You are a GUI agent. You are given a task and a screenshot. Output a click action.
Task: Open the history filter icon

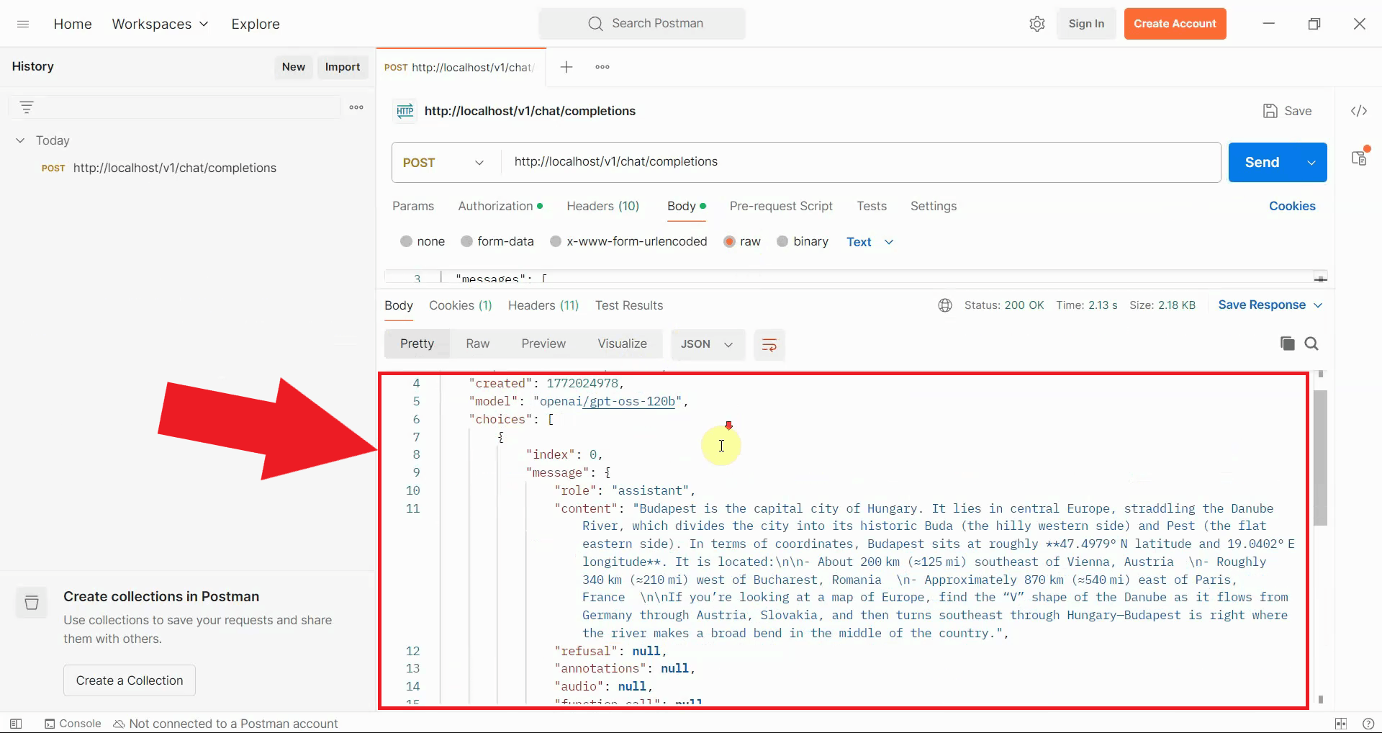pyautogui.click(x=27, y=107)
